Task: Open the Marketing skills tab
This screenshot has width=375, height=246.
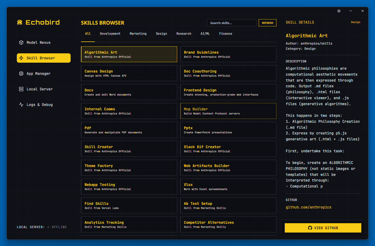Action: click(138, 33)
